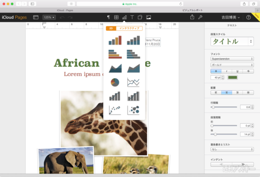
Task: Click the image insertion toolbar icon
Action: click(x=149, y=17)
